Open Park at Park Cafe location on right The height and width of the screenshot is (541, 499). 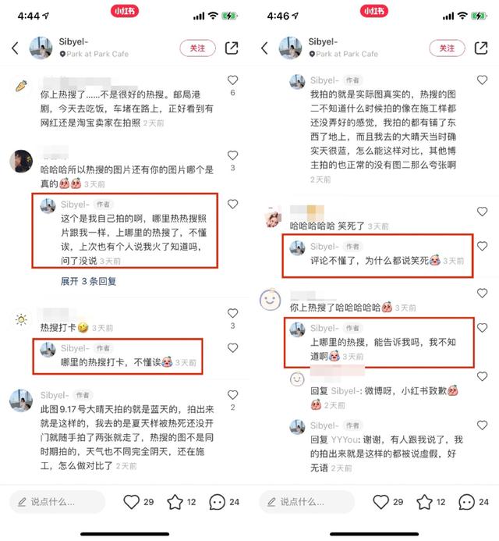tap(344, 54)
